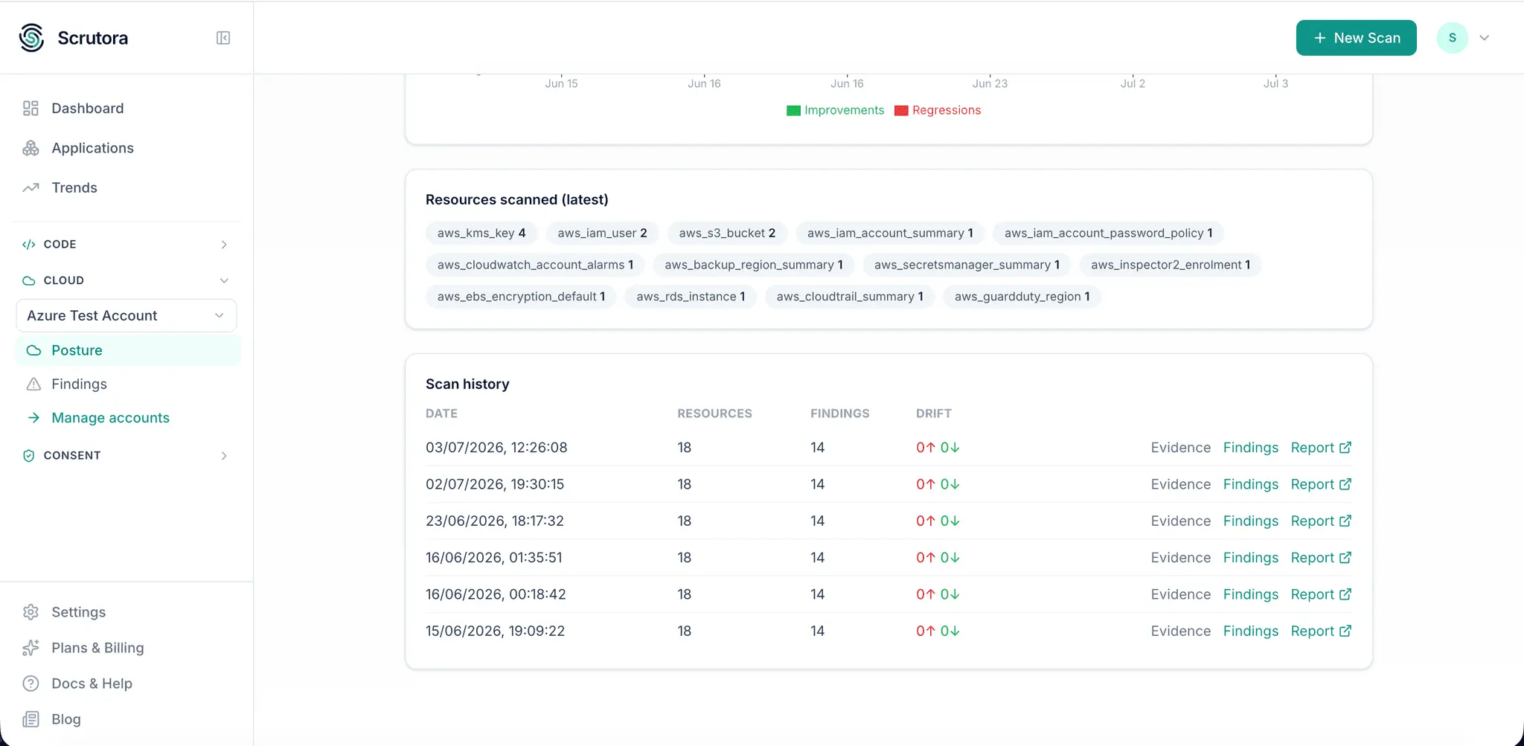Open Evidence for the 03/07/2026 scan
1524x746 pixels.
(1180, 448)
